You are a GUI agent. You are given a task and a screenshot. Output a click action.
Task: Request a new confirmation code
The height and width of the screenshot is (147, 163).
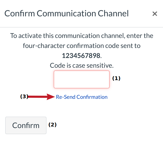tap(82, 97)
